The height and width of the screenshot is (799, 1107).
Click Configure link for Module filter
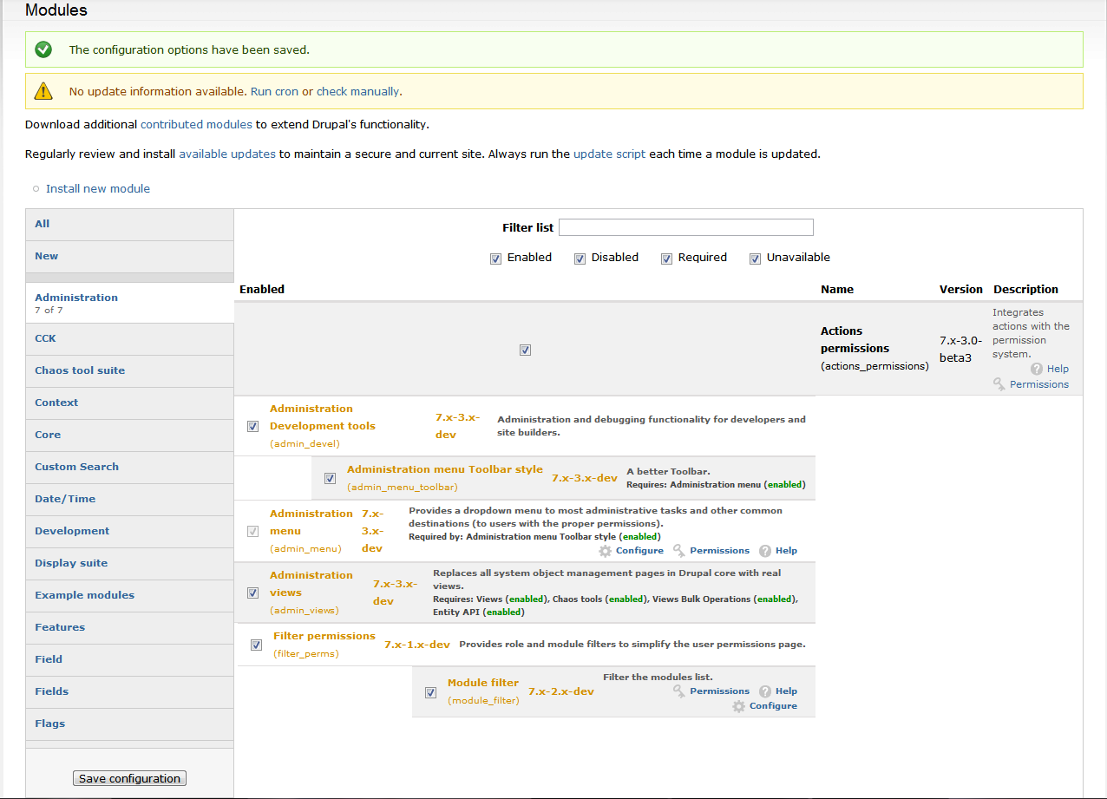(773, 706)
